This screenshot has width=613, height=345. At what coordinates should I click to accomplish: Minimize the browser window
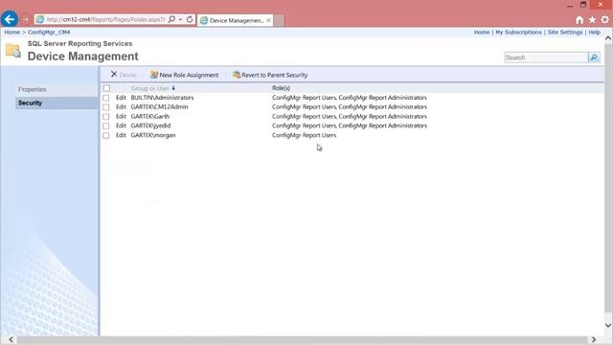570,5
